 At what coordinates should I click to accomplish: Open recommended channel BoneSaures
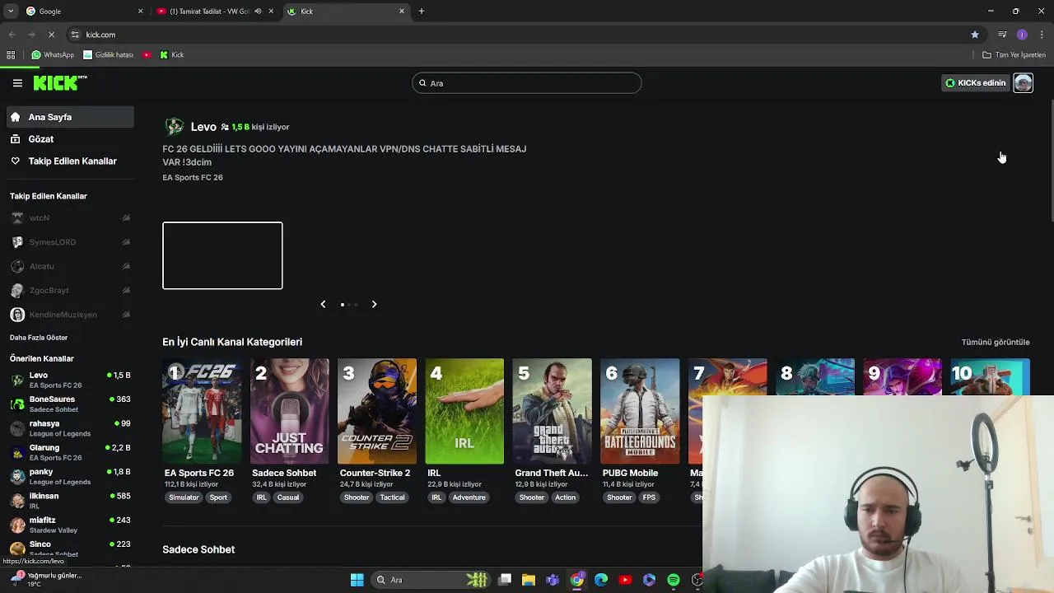click(x=70, y=404)
